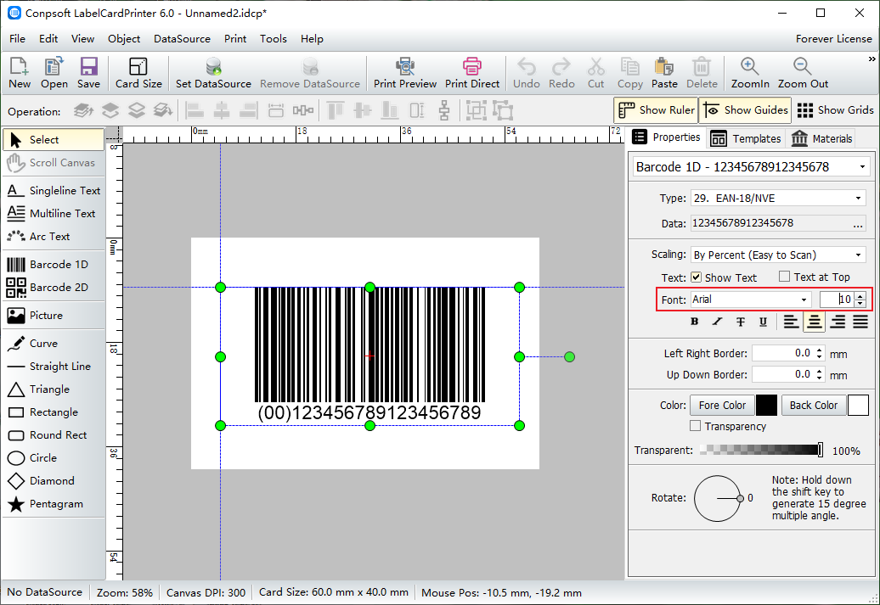The image size is (880, 605).
Task: Pick the Multiline Text tool
Action: coord(54,214)
